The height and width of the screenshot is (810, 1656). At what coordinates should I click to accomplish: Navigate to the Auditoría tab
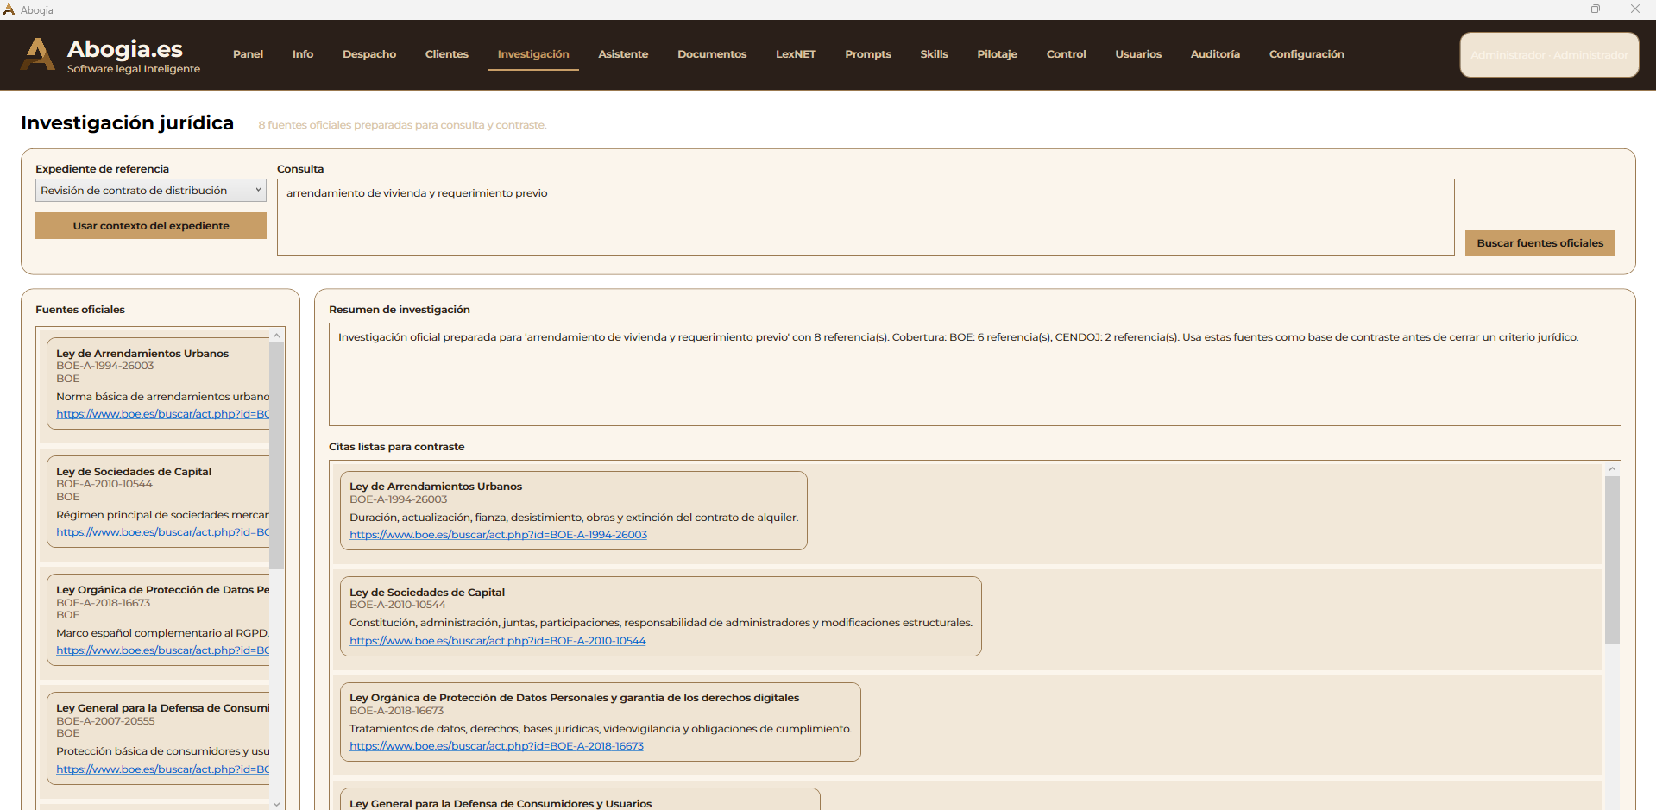pyautogui.click(x=1214, y=54)
